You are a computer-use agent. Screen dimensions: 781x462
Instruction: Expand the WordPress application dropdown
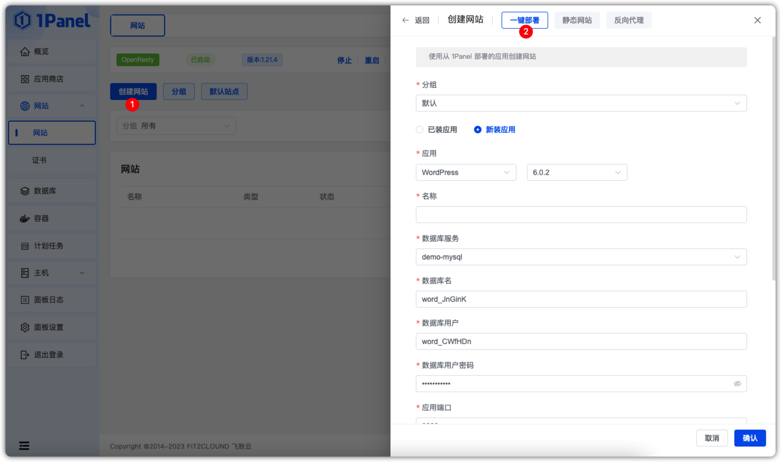466,172
